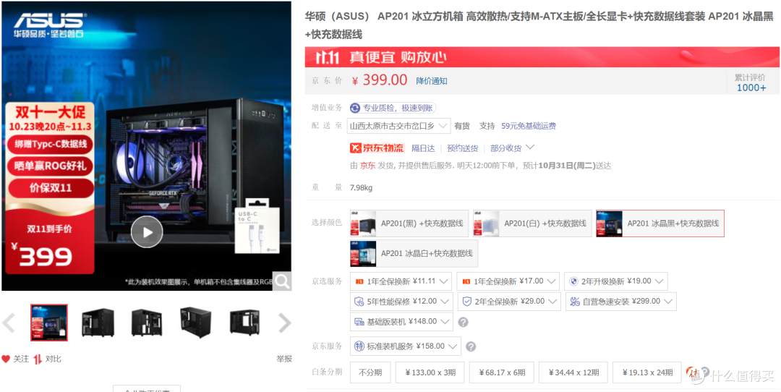This screenshot has width=781, height=392.
Task: Select fourth angled case thumbnail
Action: click(196, 323)
